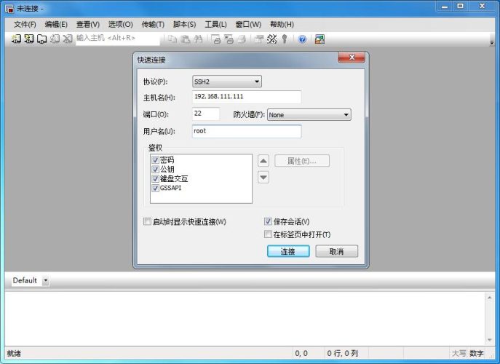
Task: Open the 协议 SSH2 protocol dropdown
Action: coord(226,82)
